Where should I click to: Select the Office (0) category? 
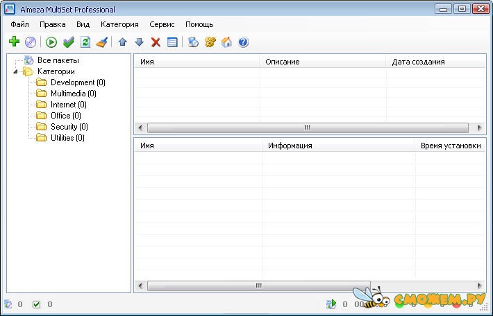66,116
